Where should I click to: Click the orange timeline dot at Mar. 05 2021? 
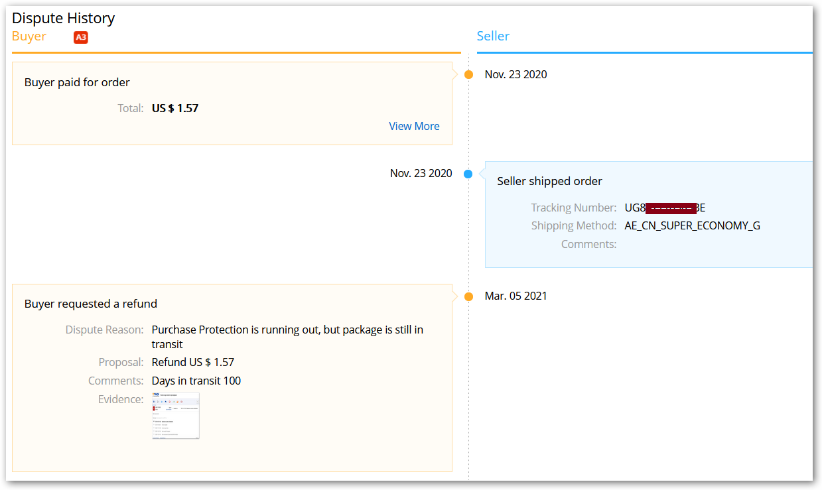468,296
